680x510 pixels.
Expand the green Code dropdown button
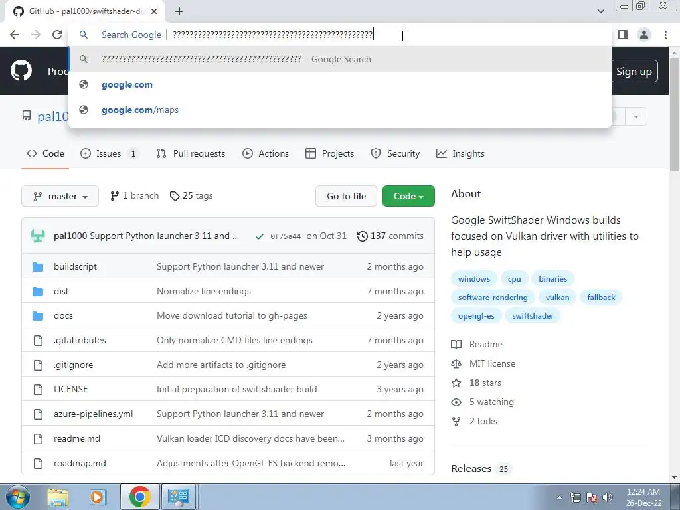coord(408,196)
